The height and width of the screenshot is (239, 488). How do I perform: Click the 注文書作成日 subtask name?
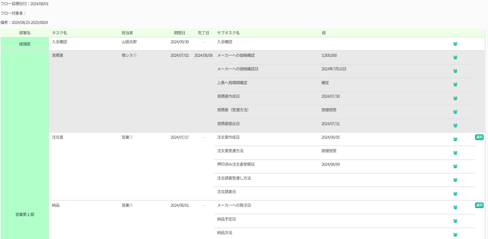pos(228,137)
